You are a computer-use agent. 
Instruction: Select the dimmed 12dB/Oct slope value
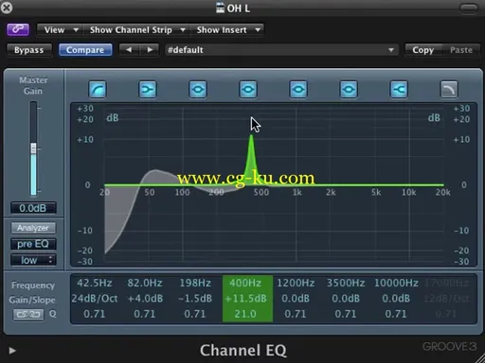point(447,298)
